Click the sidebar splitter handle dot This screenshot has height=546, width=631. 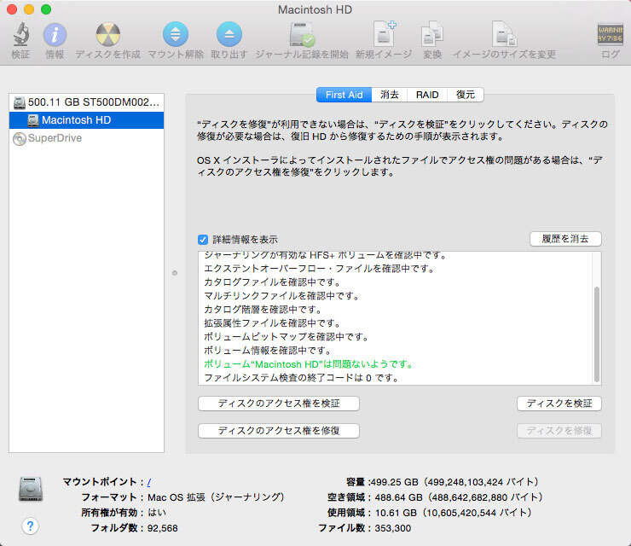coord(175,273)
